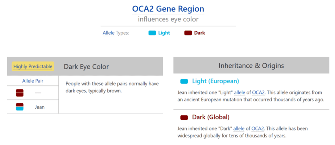Click the allele link in Dark paragraph
Image resolution: width=335 pixels, height=145 pixels.
(x=239, y=129)
